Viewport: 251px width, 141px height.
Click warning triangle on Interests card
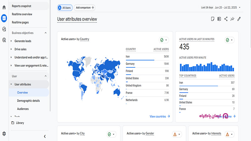227,134
